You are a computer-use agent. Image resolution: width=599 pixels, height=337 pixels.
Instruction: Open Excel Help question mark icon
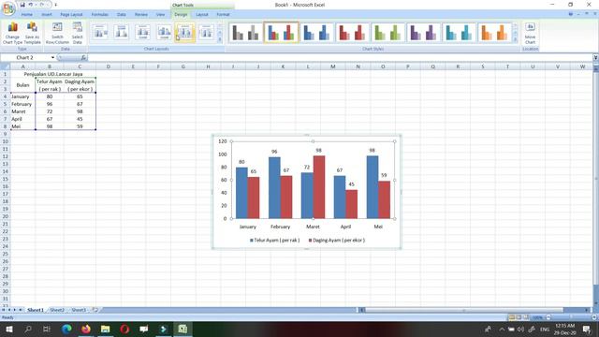[x=571, y=14]
